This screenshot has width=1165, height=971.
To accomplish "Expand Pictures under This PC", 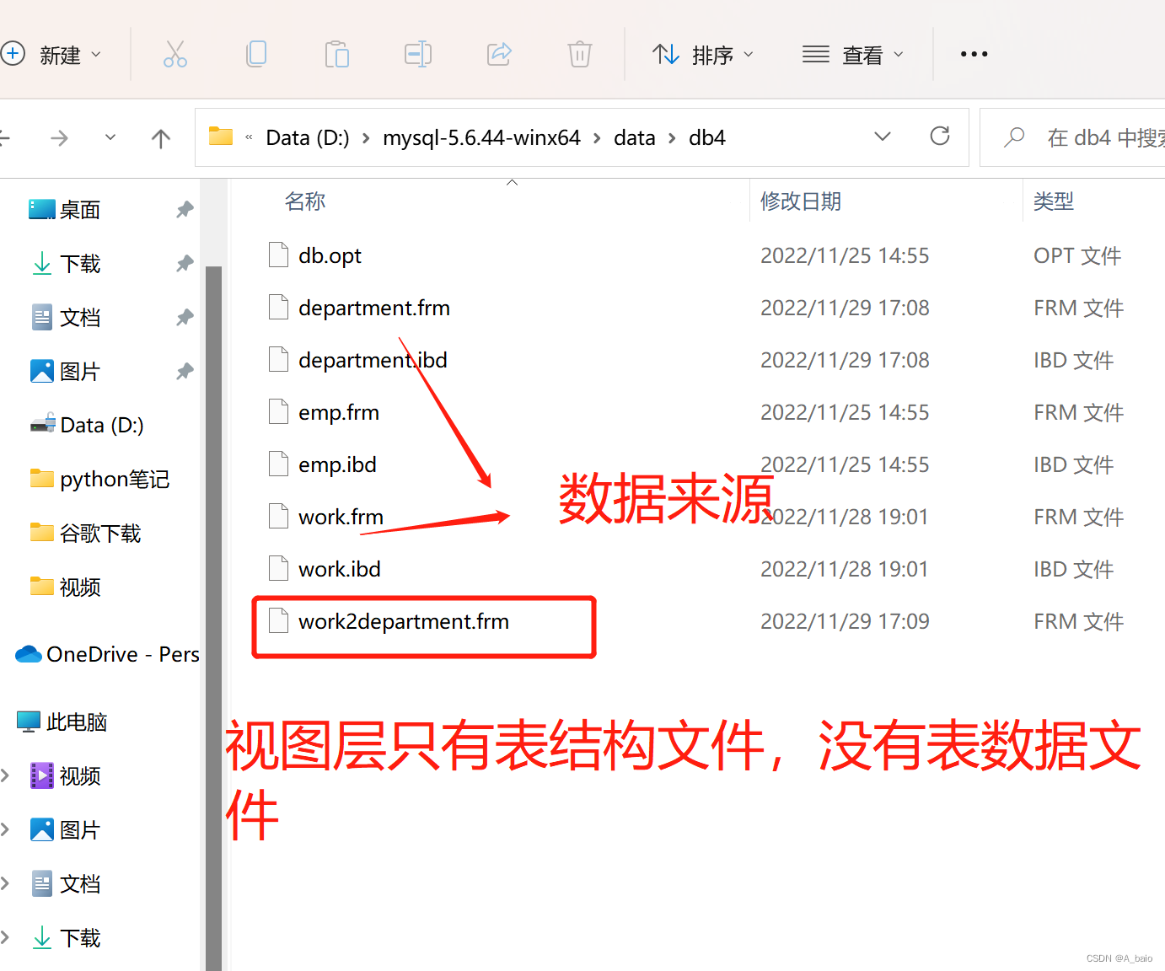I will pos(5,829).
